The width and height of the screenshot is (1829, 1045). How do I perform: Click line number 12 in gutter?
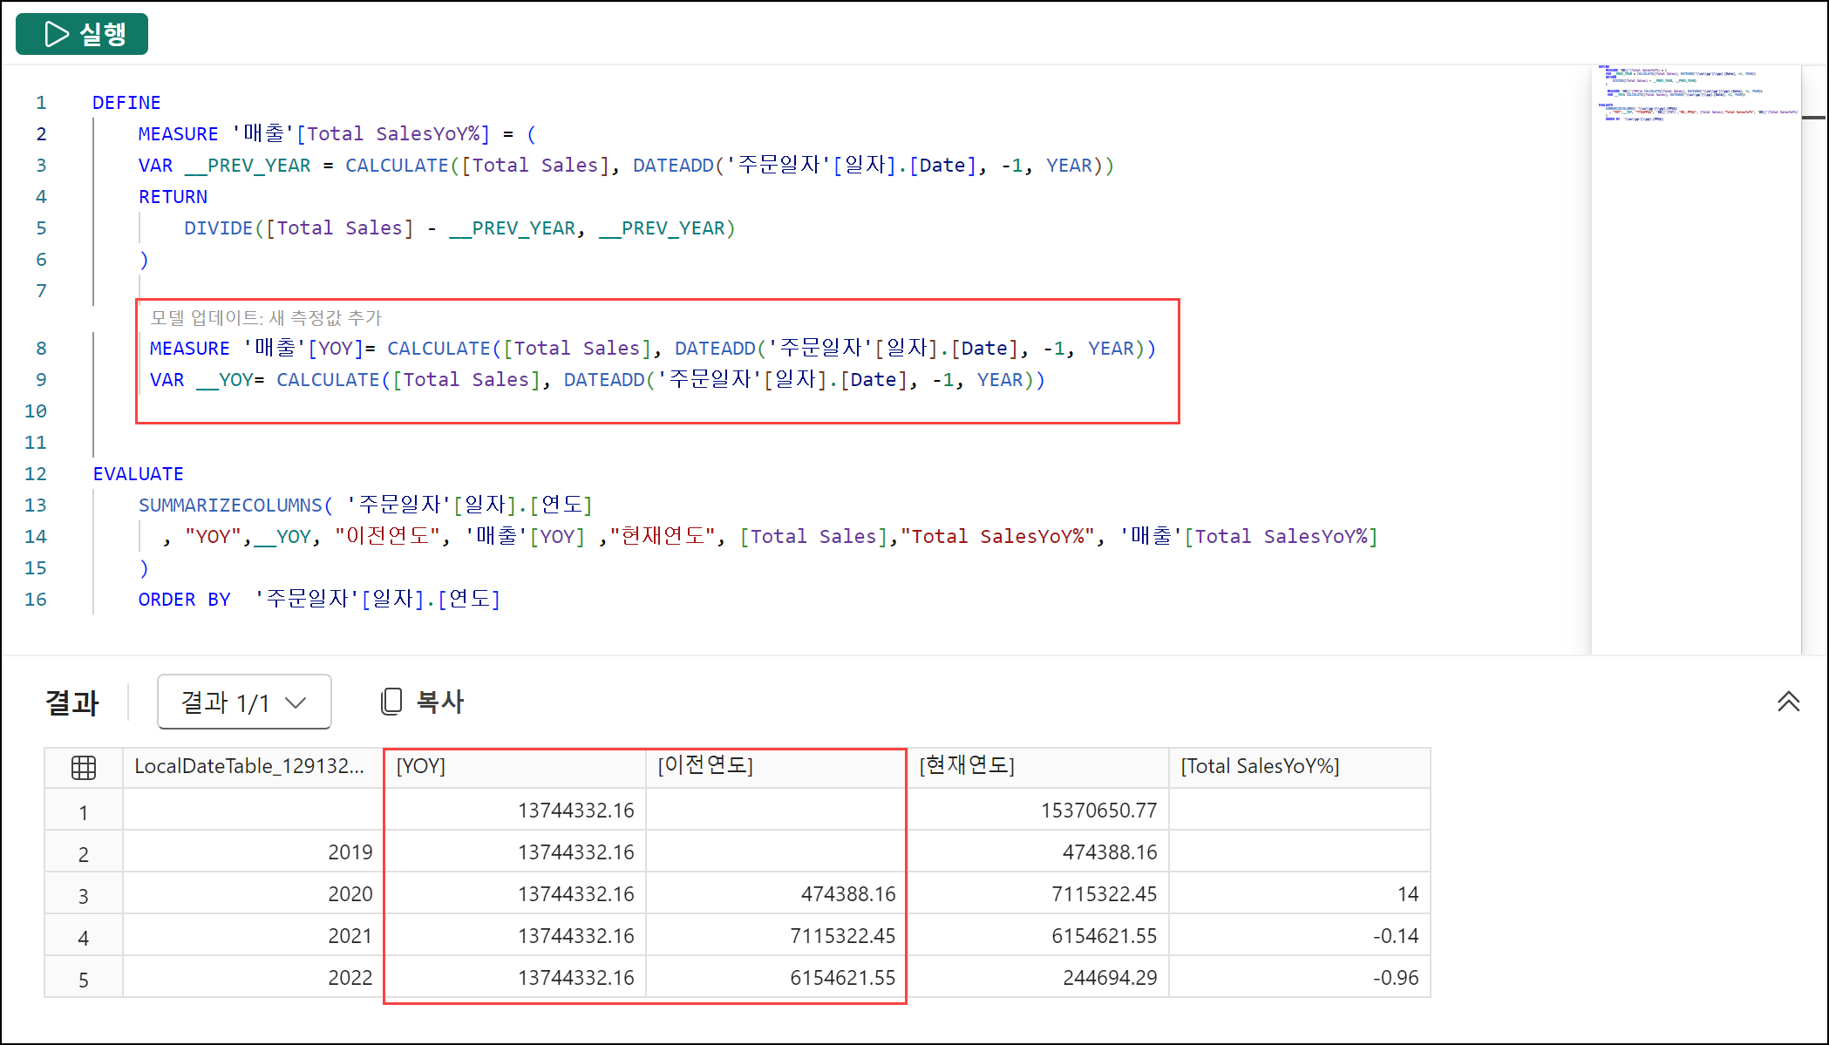click(x=36, y=474)
